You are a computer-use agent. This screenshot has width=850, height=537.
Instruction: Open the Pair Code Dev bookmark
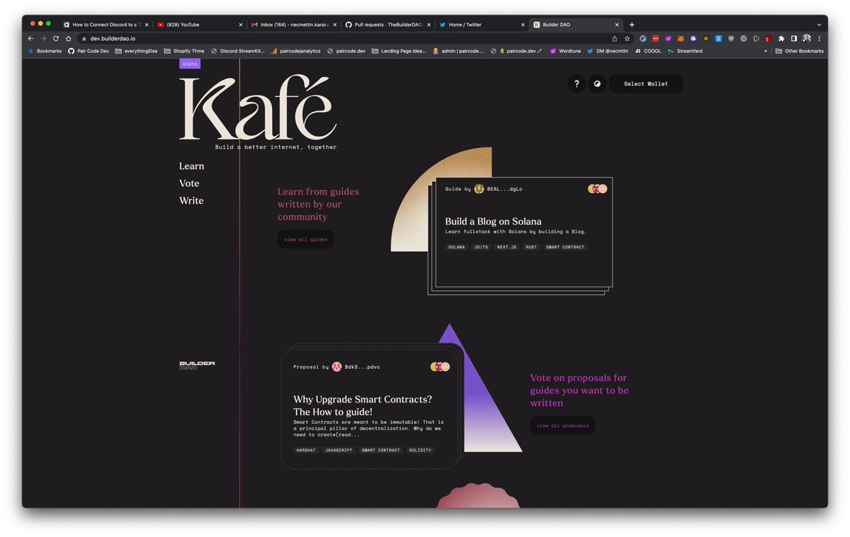click(89, 51)
